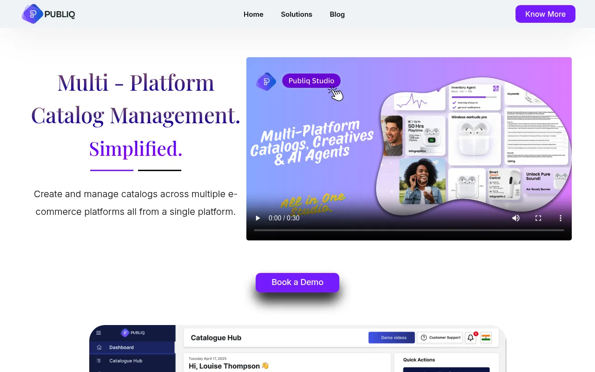The height and width of the screenshot is (372, 595).
Task: Open the video's more options menu
Action: [561, 218]
